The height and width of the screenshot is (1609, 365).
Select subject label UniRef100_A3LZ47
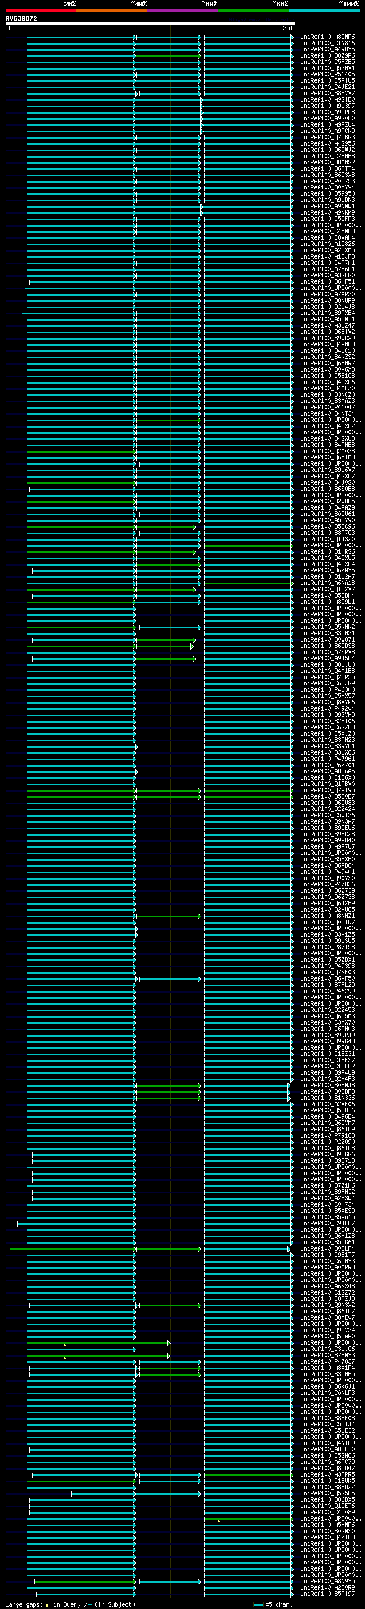[327, 325]
